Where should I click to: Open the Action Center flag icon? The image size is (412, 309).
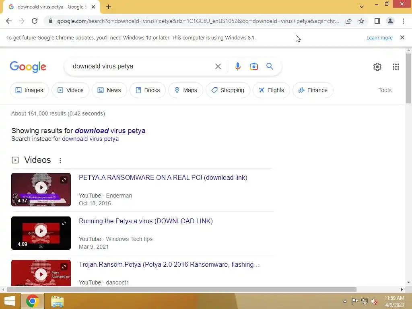(354, 301)
